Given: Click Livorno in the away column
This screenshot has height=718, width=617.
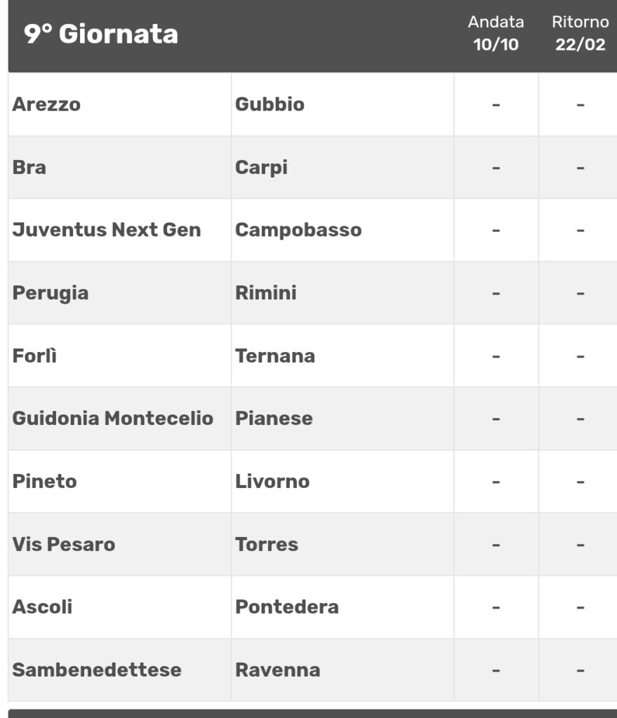Looking at the screenshot, I should pos(272,482).
